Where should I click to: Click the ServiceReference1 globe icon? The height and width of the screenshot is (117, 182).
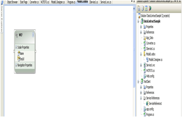[x=147, y=103]
